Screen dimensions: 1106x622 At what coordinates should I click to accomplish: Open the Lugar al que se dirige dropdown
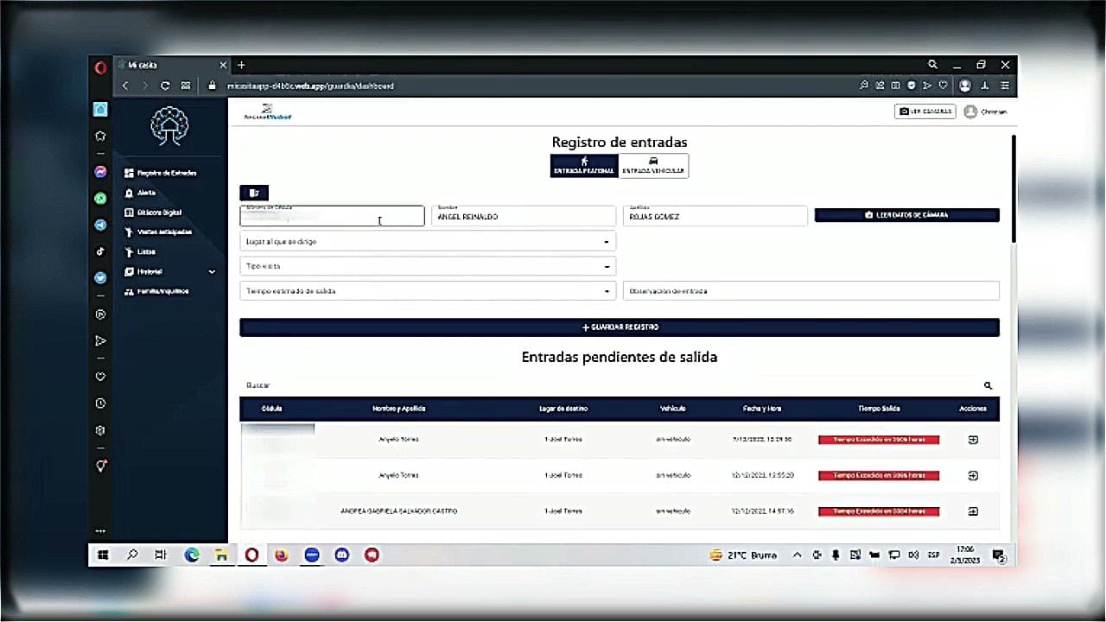[428, 242]
